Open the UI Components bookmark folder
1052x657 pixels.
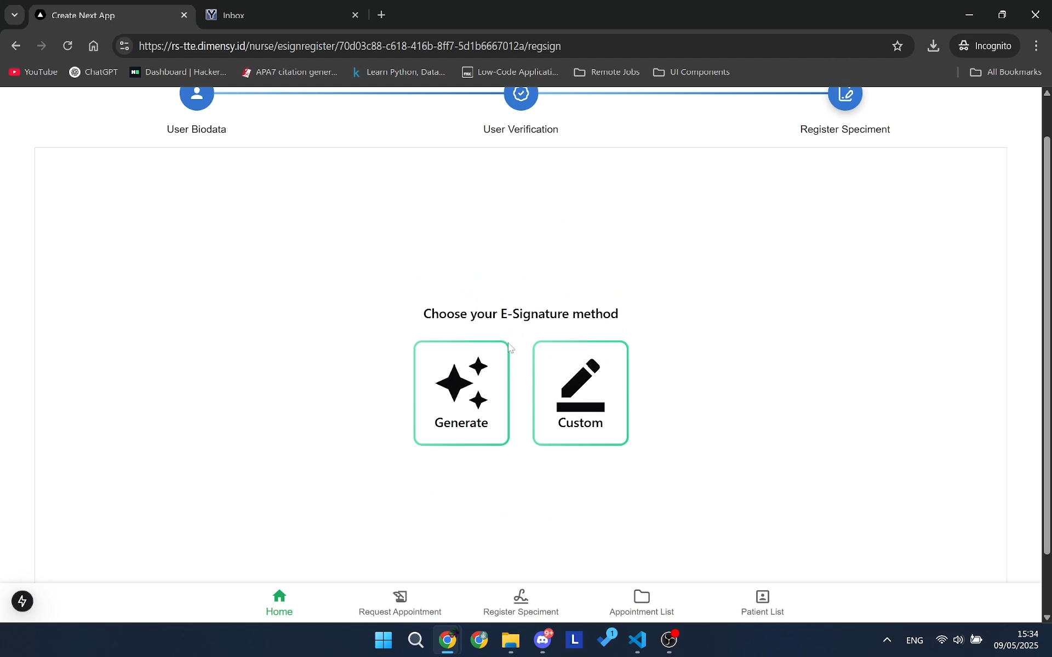pyautogui.click(x=691, y=72)
